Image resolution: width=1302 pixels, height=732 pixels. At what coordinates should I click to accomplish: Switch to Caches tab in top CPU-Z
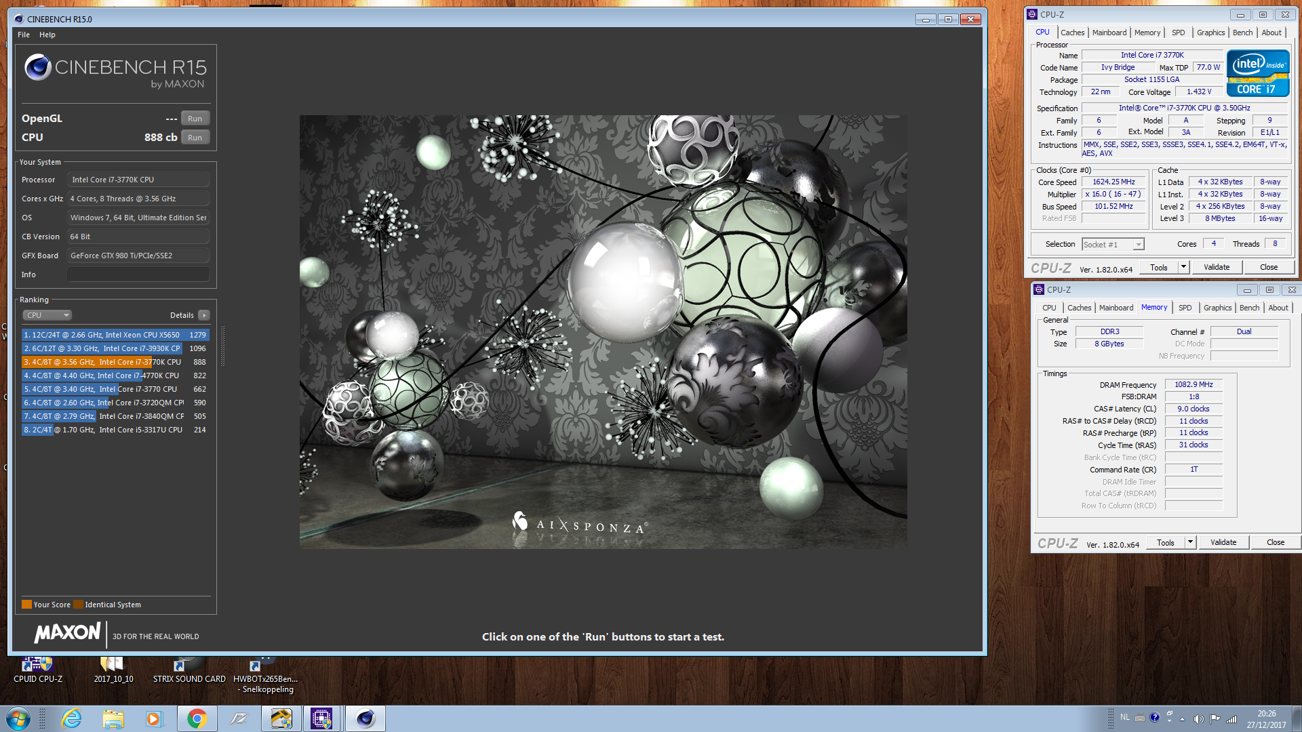click(x=1073, y=33)
